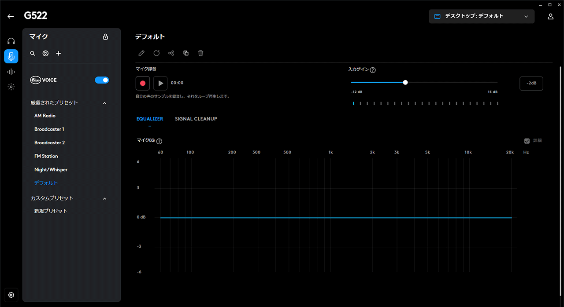This screenshot has height=307, width=564.
Task: Click the 入力ゲイン slider handle
Action: click(405, 82)
